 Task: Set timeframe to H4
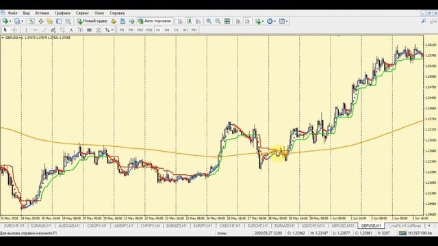click(167, 30)
